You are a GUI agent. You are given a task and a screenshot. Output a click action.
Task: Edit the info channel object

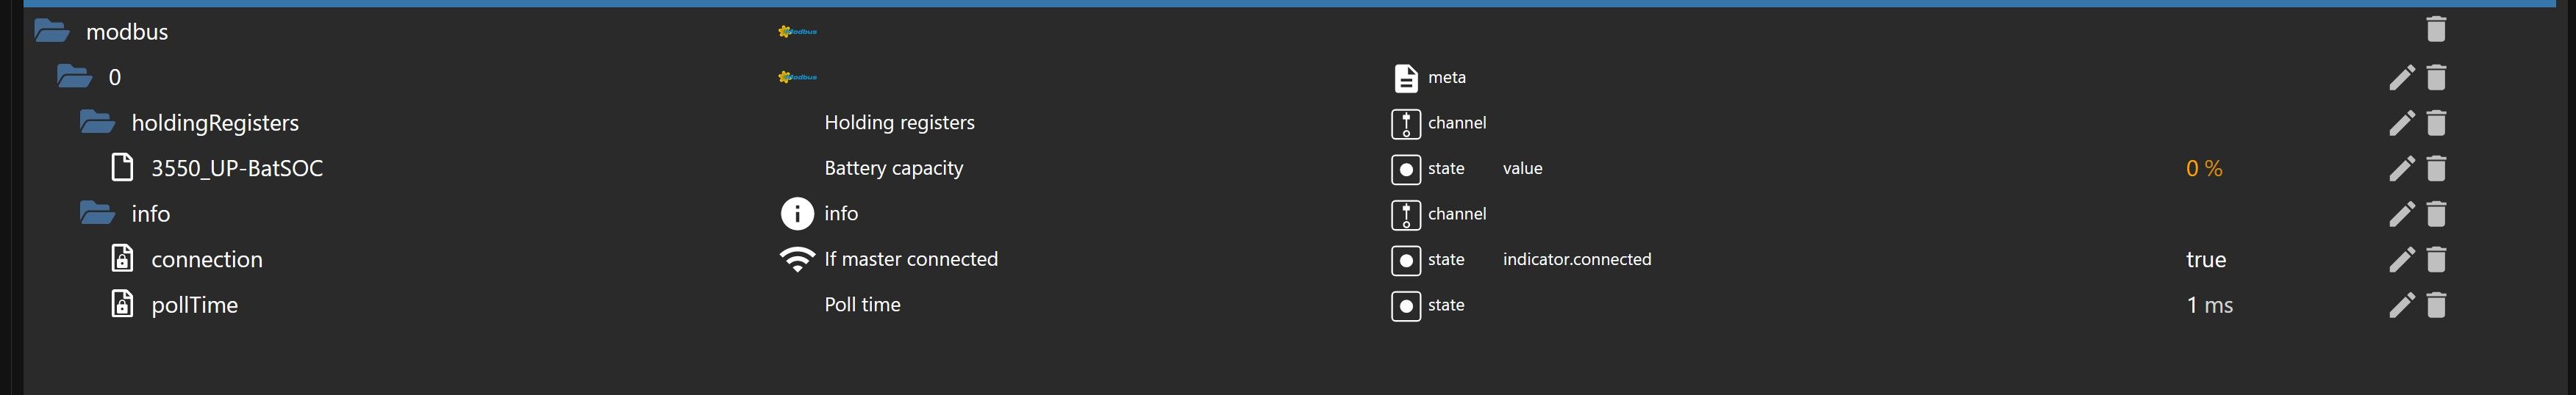click(x=2402, y=214)
